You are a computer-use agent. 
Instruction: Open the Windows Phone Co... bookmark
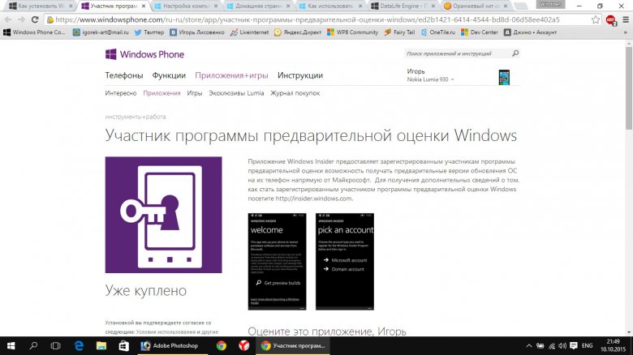[34, 32]
